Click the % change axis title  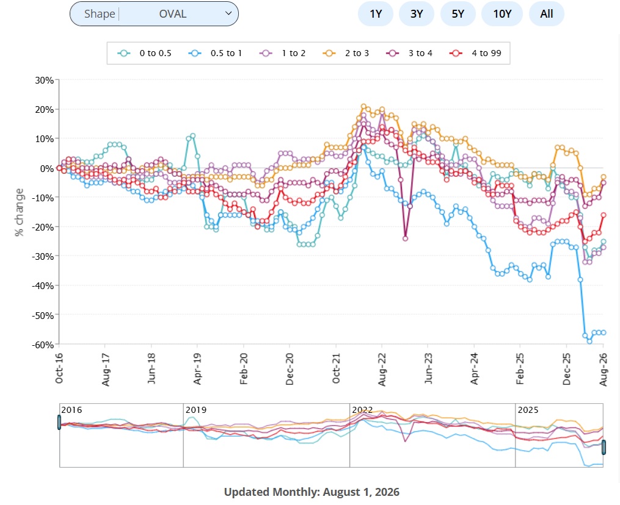[19, 212]
